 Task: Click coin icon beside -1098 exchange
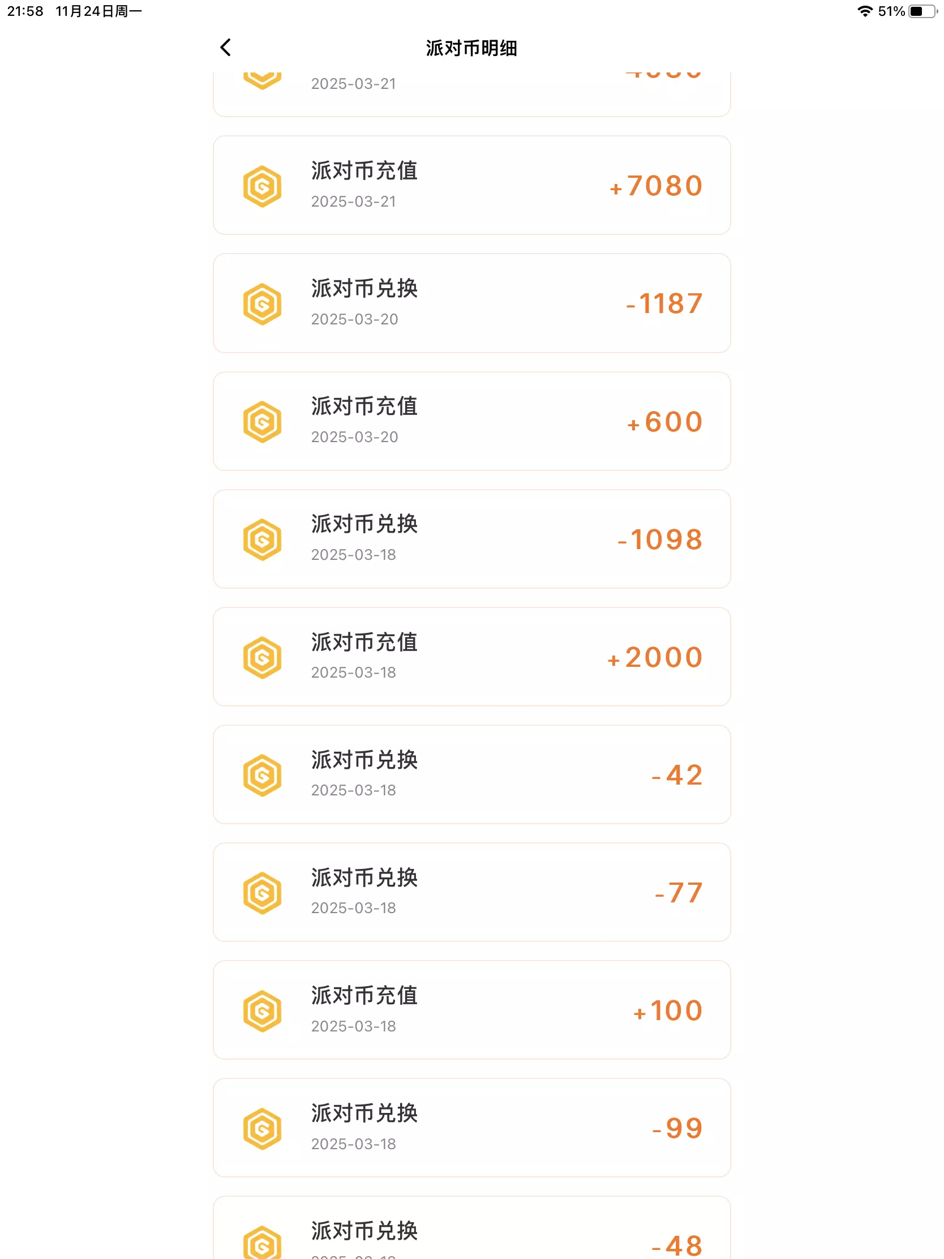(261, 539)
